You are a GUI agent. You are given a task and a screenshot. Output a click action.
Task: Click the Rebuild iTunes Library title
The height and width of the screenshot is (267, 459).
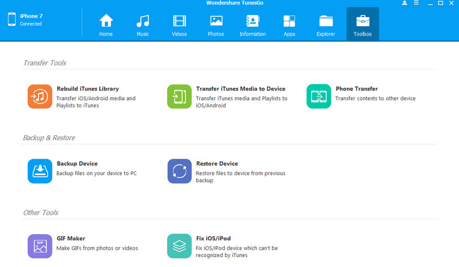click(x=88, y=88)
